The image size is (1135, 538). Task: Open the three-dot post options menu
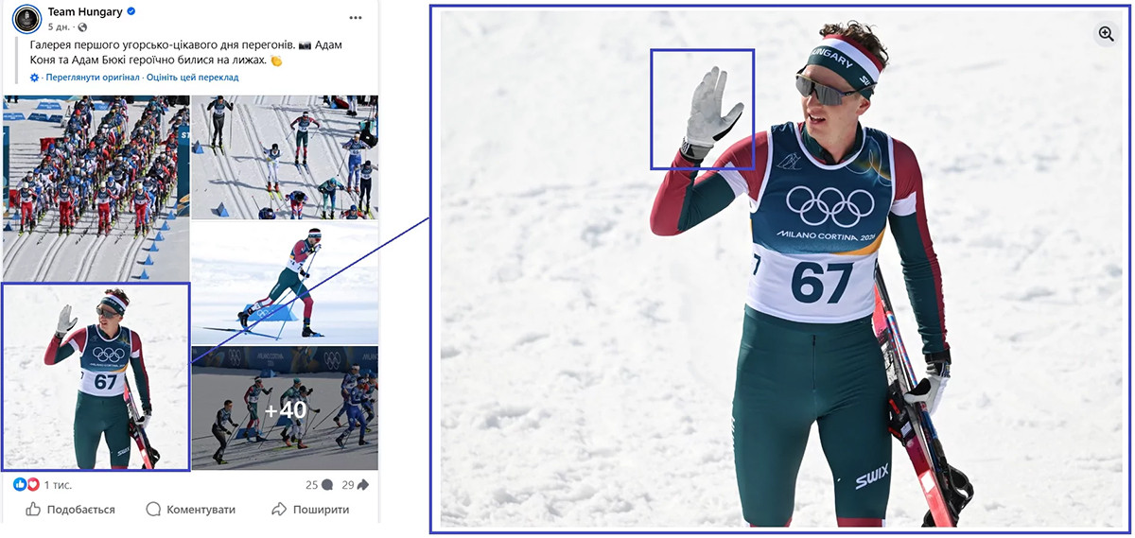click(x=356, y=18)
